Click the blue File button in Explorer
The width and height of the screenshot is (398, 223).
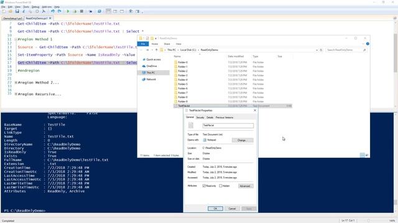[x=143, y=44]
